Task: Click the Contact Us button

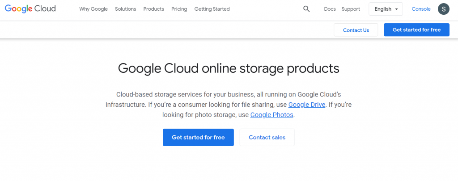Action: [x=356, y=30]
